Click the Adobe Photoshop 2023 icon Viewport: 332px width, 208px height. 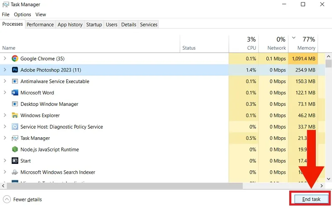15,70
